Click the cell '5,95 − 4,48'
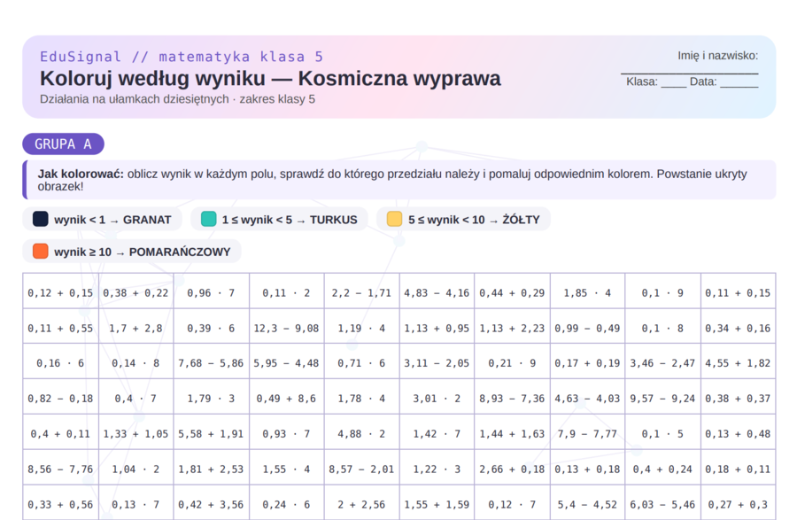Image resolution: width=797 pixels, height=520 pixels. pos(286,361)
